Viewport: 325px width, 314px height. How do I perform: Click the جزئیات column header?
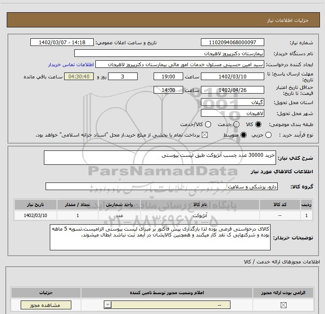[46, 293]
